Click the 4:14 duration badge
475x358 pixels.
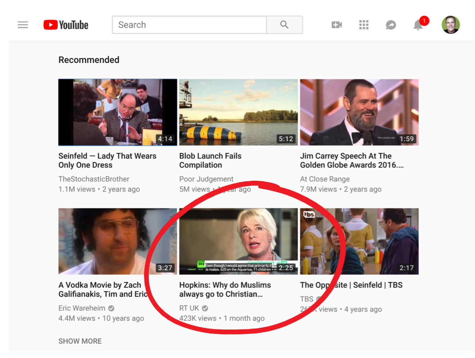[165, 139]
